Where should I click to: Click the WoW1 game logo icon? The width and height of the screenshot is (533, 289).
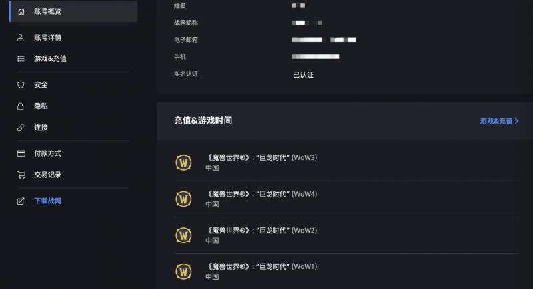click(x=183, y=271)
